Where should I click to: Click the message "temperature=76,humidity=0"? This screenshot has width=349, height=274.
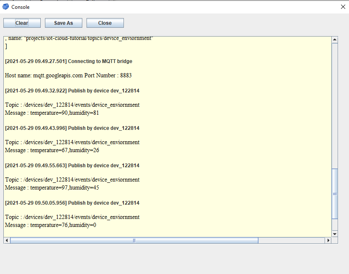click(50, 225)
